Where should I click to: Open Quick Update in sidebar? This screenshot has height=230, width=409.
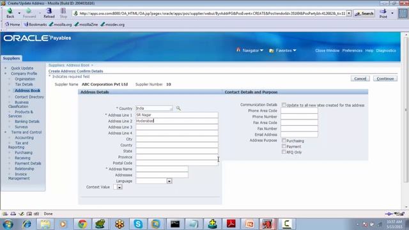[22, 68]
